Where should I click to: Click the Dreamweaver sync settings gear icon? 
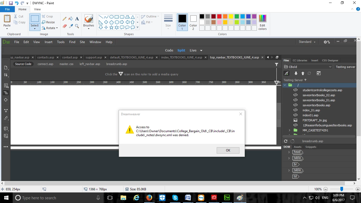(x=327, y=42)
